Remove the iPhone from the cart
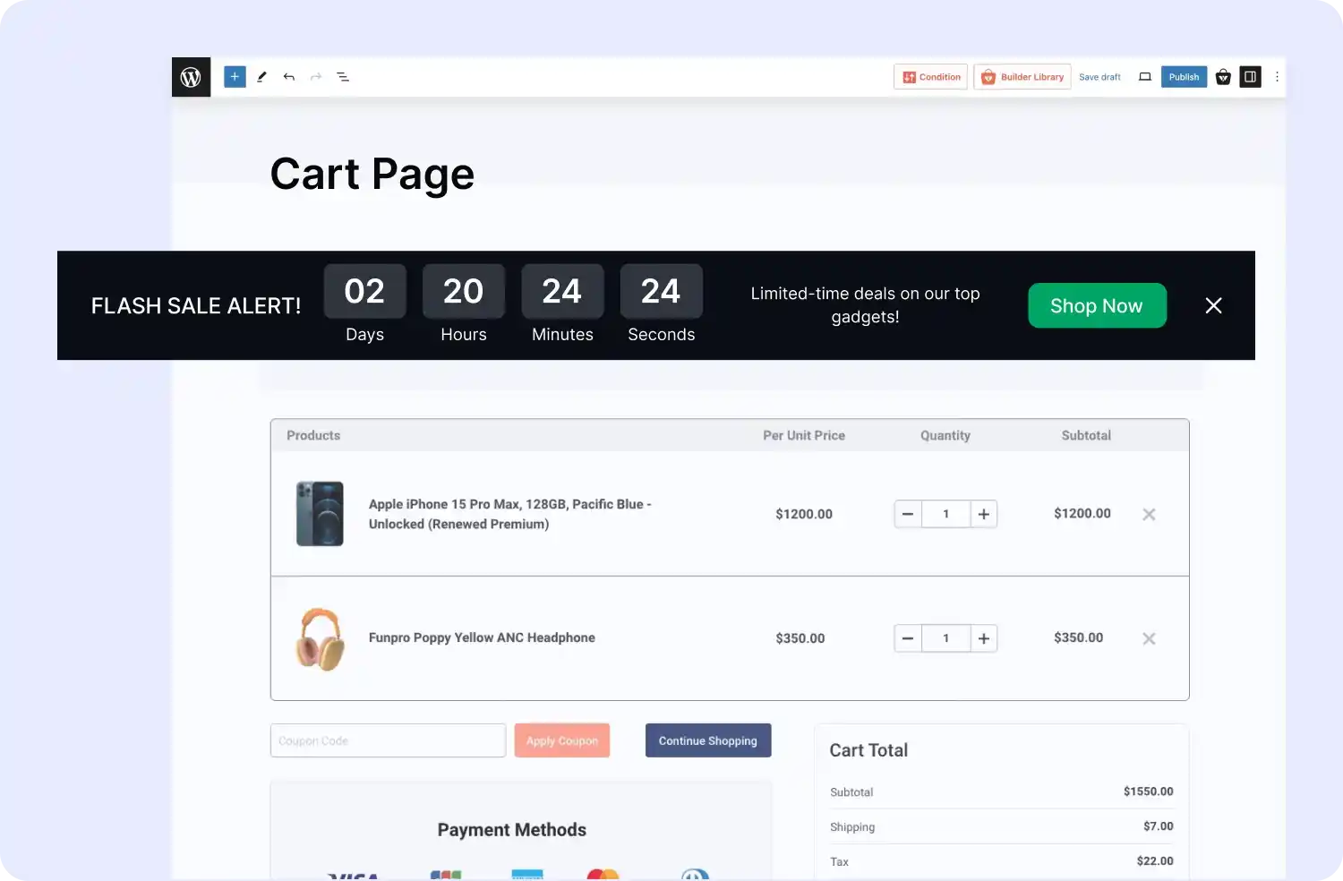The width and height of the screenshot is (1343, 881). [1149, 514]
